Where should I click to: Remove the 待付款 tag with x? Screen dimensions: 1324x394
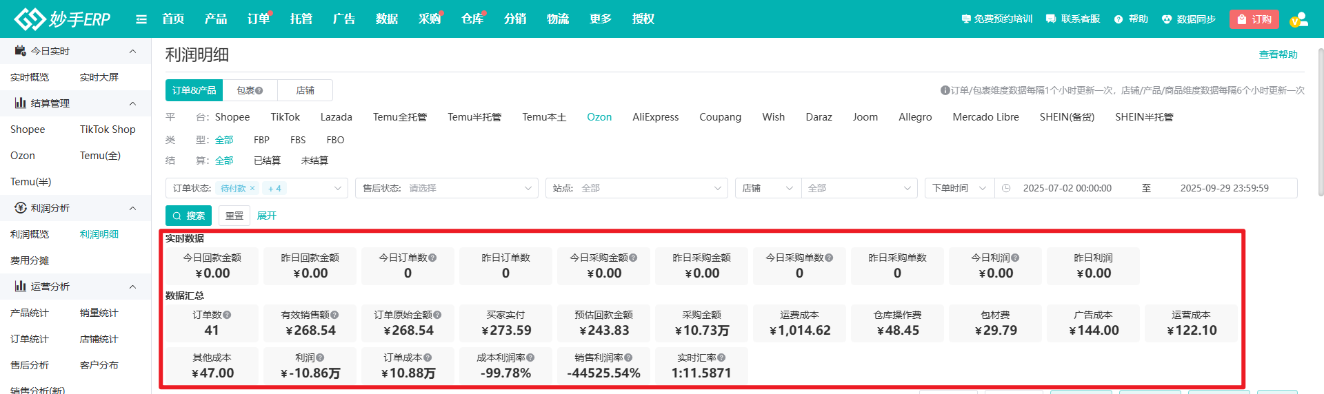pyautogui.click(x=252, y=188)
